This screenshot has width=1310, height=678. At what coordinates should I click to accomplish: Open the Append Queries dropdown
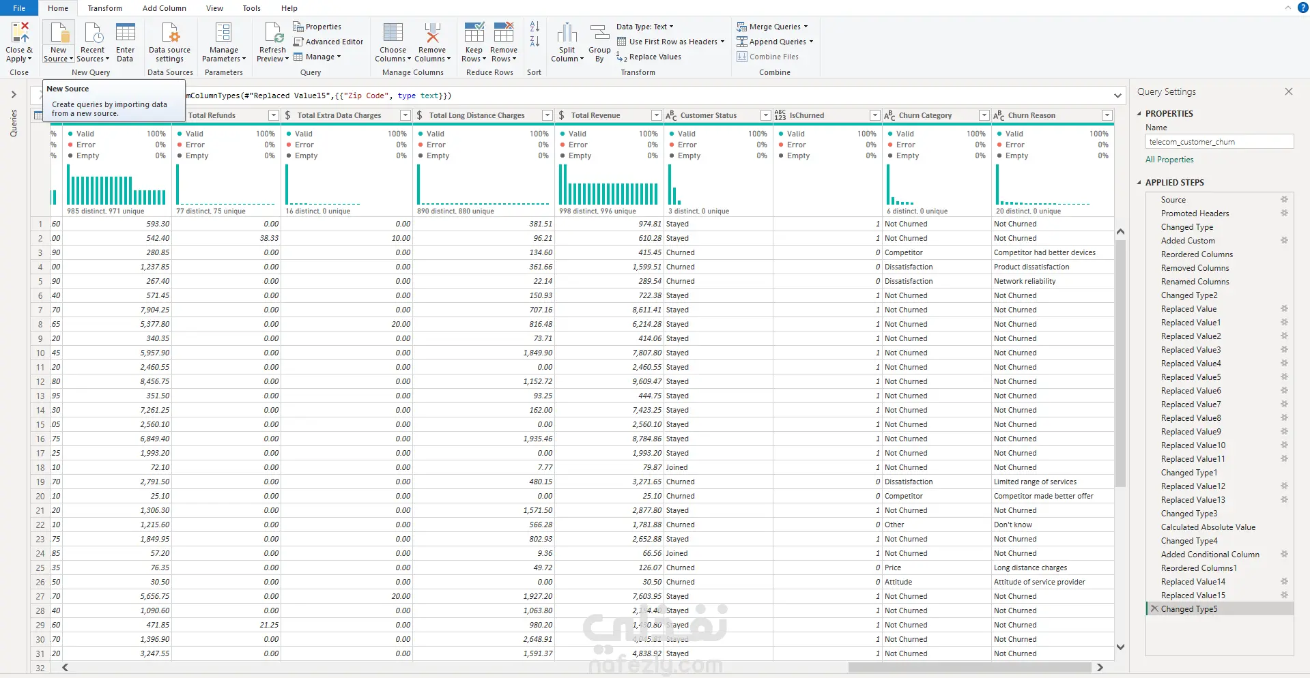[775, 42]
